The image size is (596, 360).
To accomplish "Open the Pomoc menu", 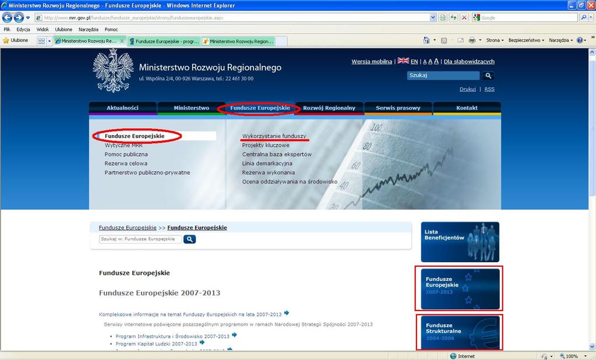I will click(x=111, y=29).
